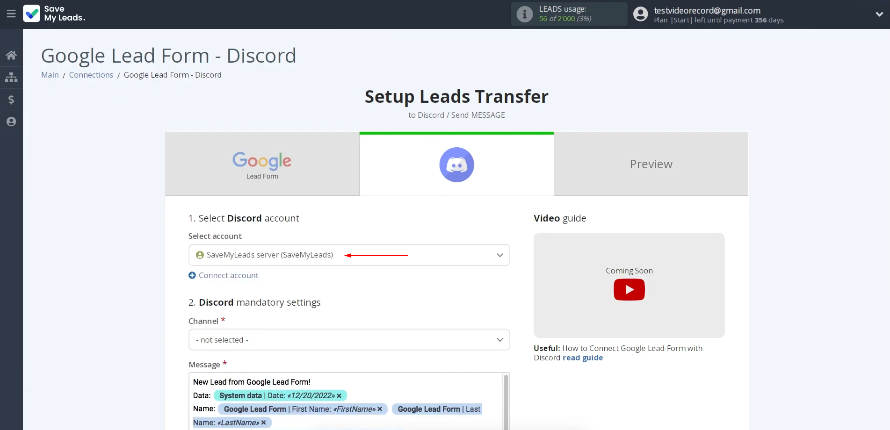The width and height of the screenshot is (890, 430).
Task: Open the Channel dropdown
Action: (349, 340)
